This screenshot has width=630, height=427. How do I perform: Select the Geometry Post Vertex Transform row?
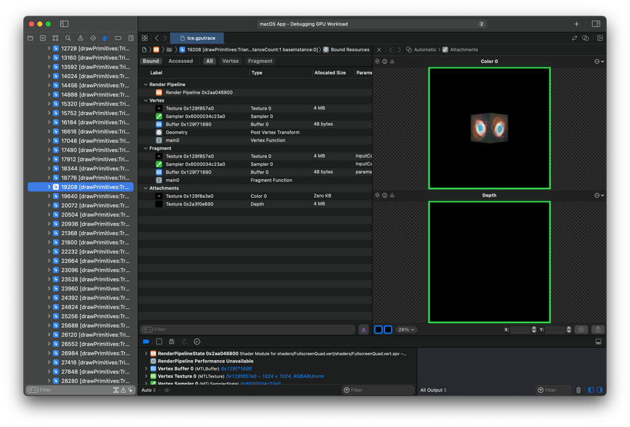coord(255,132)
